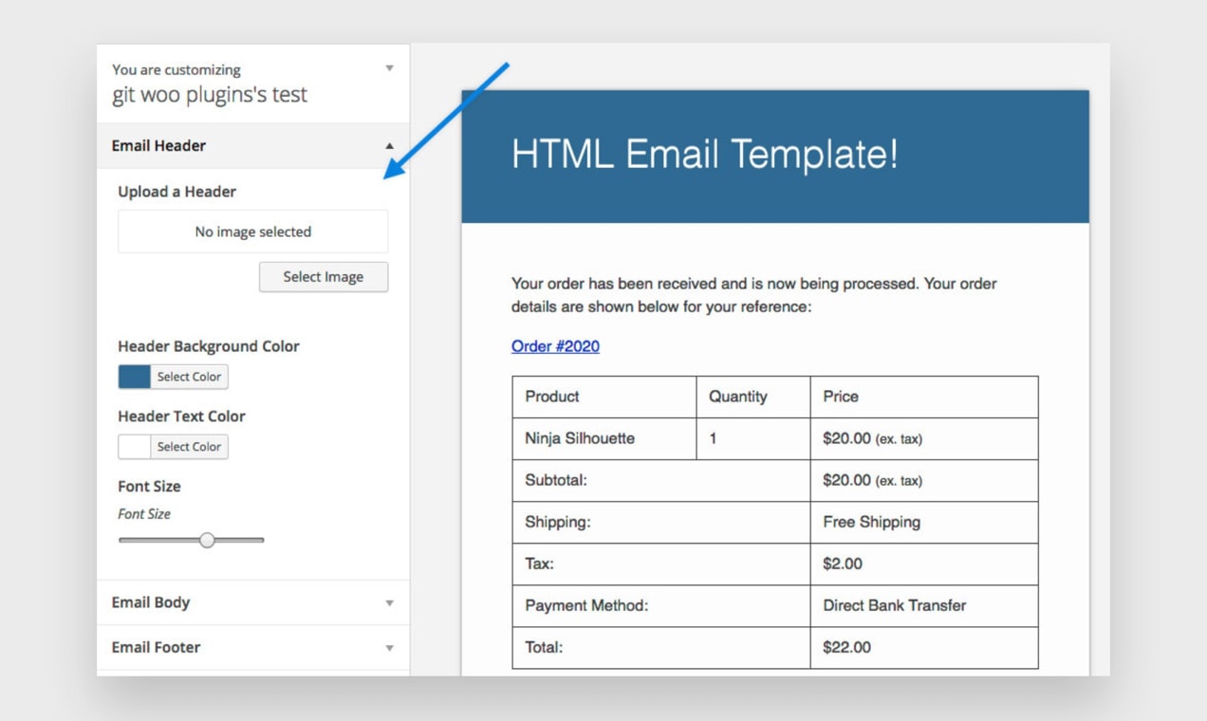The width and height of the screenshot is (1207, 721).
Task: Click the 'Header Background Color' label
Action: pos(209,346)
